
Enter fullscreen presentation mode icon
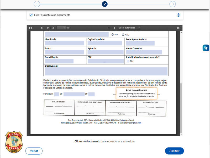pyautogui.click(x=178, y=28)
